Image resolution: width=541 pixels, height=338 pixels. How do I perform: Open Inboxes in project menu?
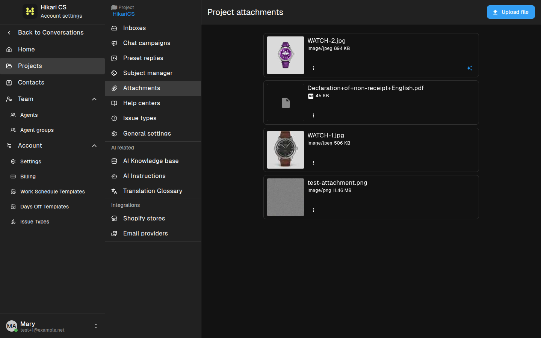pyautogui.click(x=153, y=28)
